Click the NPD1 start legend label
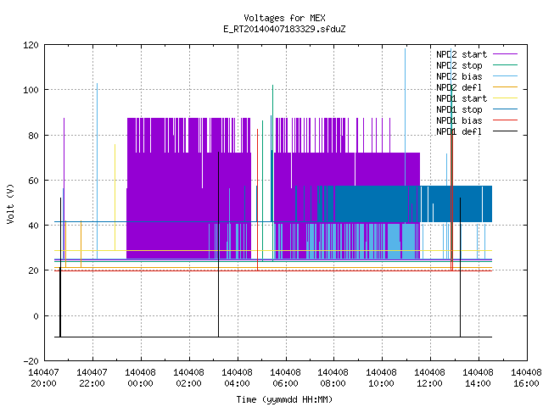Screen dimensions: 543x407 462,98
